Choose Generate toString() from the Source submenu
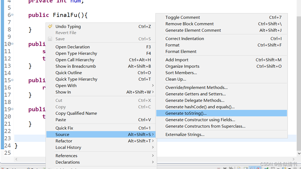 coord(186,113)
